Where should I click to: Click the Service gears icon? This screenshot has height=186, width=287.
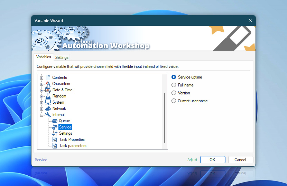pyautogui.click(x=55, y=127)
